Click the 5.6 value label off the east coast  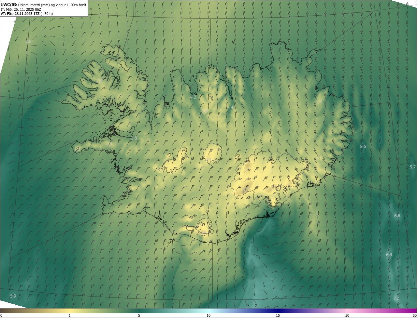[363, 147]
